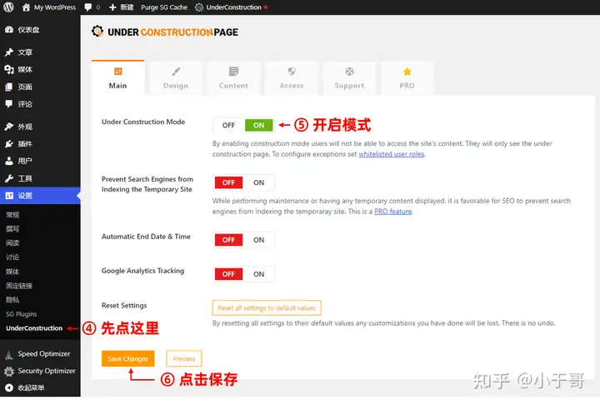The width and height of the screenshot is (600, 405).
Task: Click green ON for Under Construction Mode
Action: pos(258,125)
